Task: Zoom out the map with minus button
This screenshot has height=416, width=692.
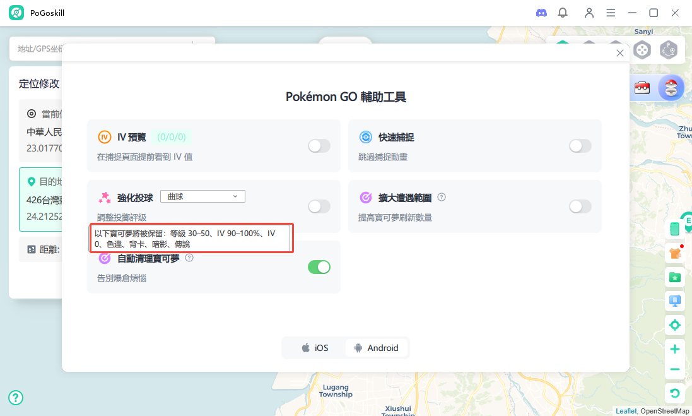Action: click(x=675, y=369)
